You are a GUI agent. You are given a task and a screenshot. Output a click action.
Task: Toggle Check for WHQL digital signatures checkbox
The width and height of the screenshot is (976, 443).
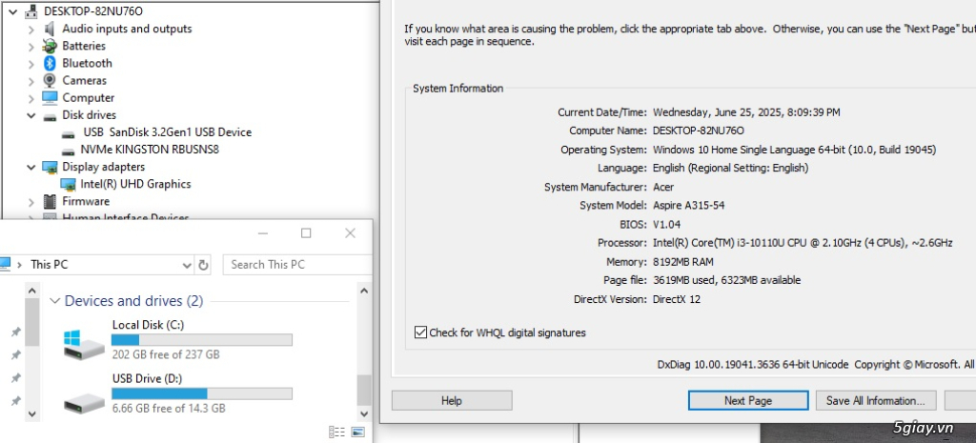click(x=420, y=332)
